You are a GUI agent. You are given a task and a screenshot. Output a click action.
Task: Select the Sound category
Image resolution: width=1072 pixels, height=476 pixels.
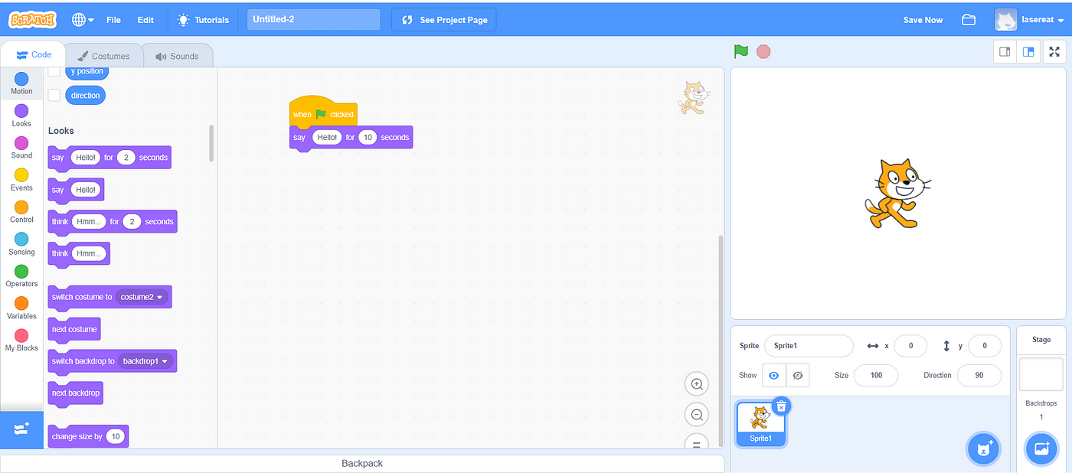[x=21, y=148]
